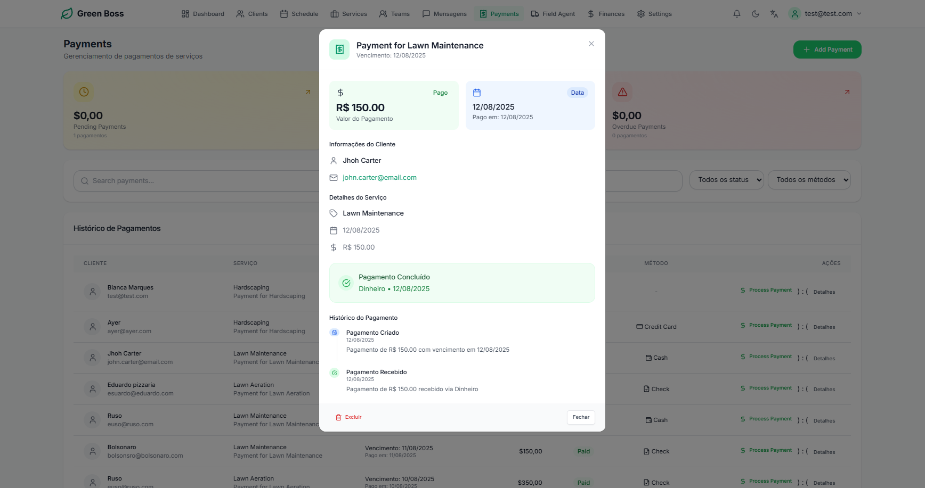The height and width of the screenshot is (488, 925).
Task: Click the Add Payment button
Action: tap(827, 49)
